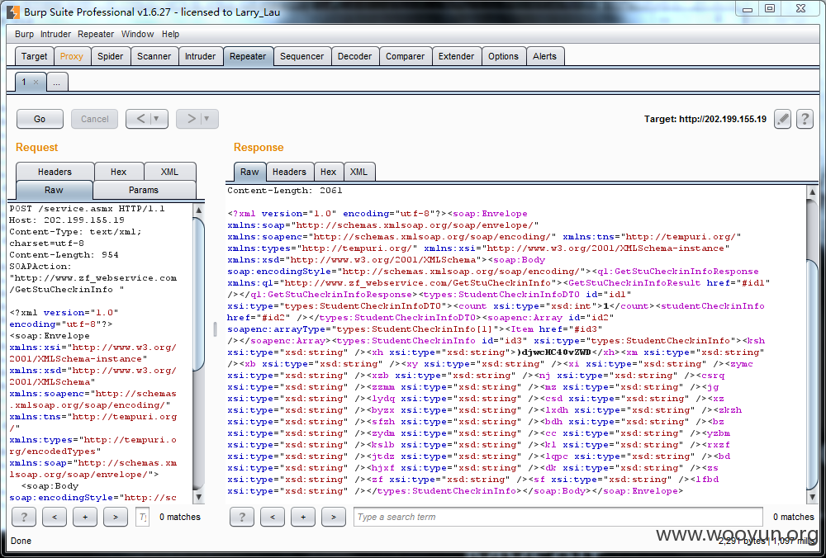Select the Repeater tool tab

coord(248,56)
